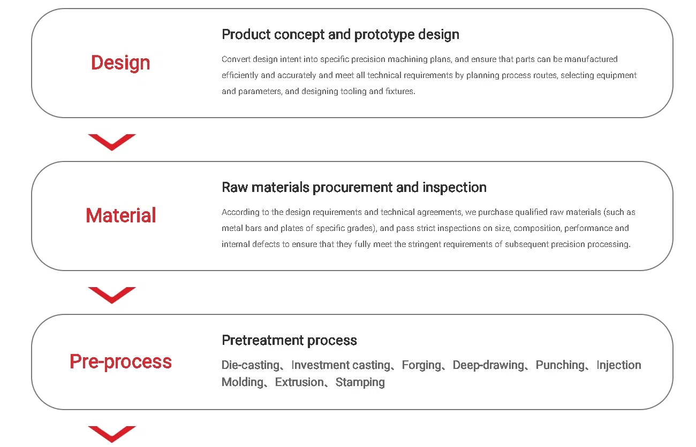This screenshot has width=696, height=447.
Task: Click "Punching" in the pretreatment list
Action: coord(560,365)
